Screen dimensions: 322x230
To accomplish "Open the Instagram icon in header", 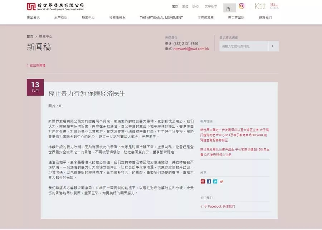I will click(241, 6).
